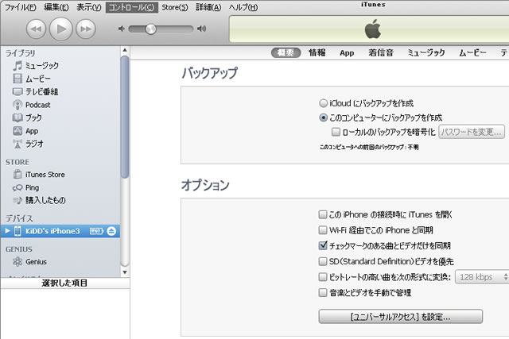
Task: Select the Podcast sidebar label
Action: click(38, 105)
